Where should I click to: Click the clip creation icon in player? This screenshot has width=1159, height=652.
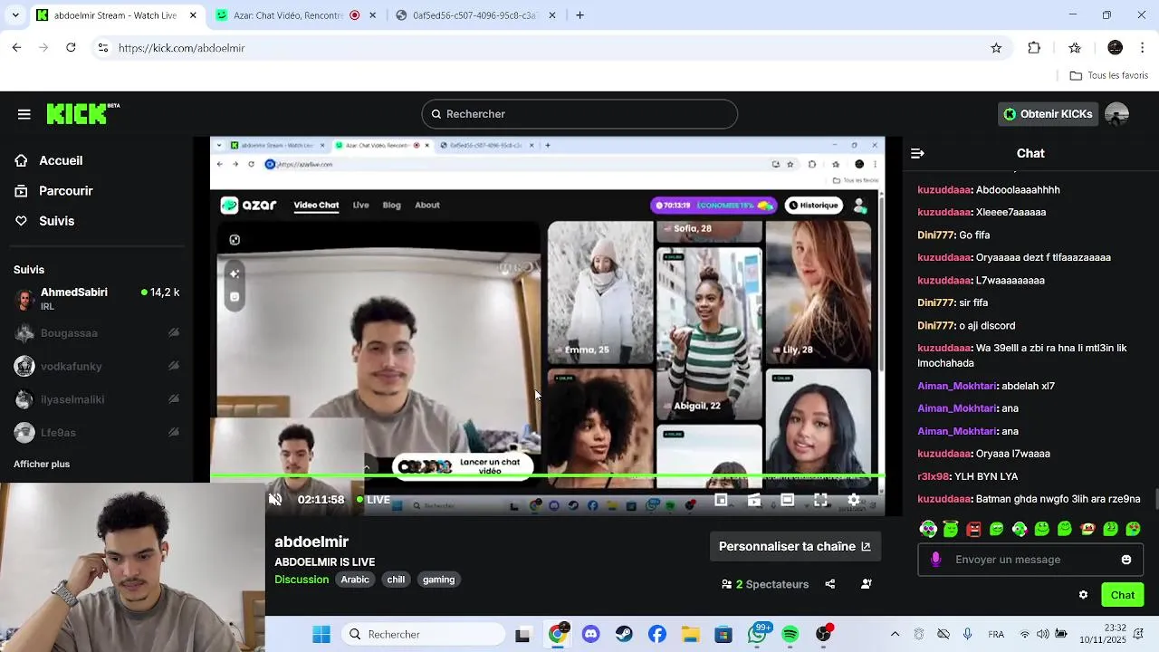(754, 500)
